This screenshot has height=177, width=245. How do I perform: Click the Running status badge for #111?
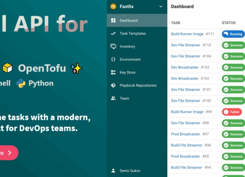pyautogui.click(x=233, y=34)
